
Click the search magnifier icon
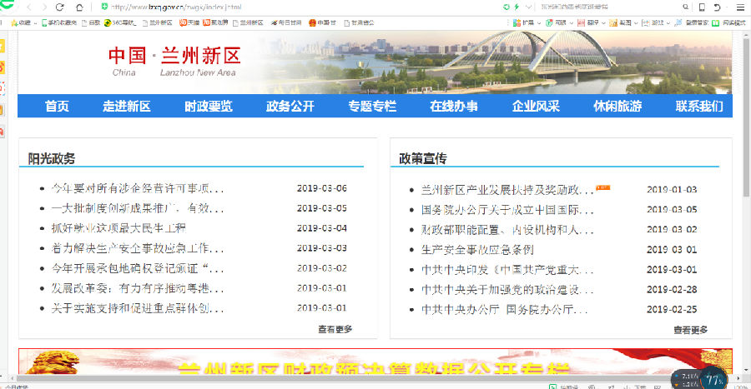(x=687, y=7)
